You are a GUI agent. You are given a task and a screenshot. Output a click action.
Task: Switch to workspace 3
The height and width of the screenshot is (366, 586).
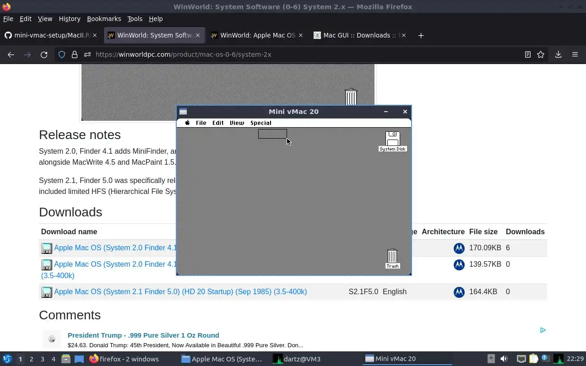pos(42,359)
